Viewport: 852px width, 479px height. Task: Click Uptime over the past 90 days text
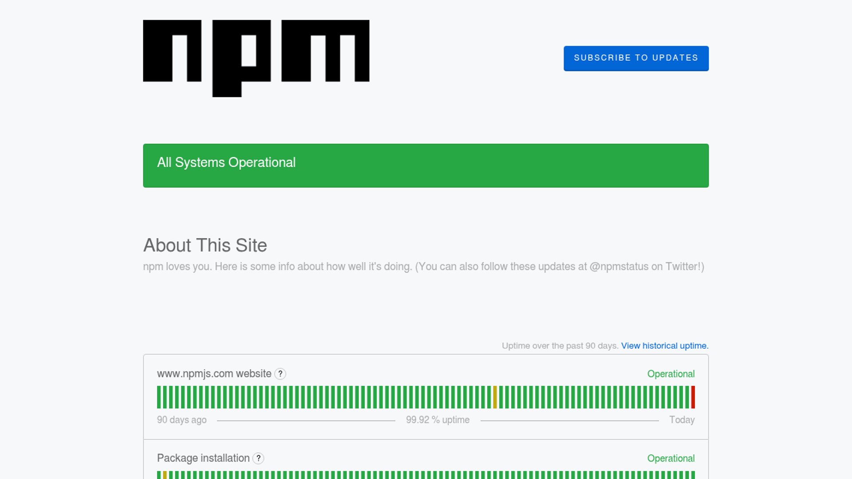click(x=560, y=346)
